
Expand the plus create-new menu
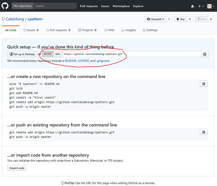pyautogui.click(x=201, y=6)
